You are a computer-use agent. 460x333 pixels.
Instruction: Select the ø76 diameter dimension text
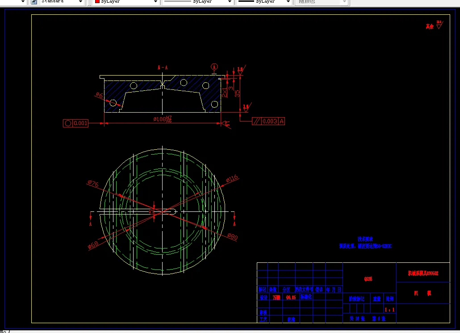93,184
